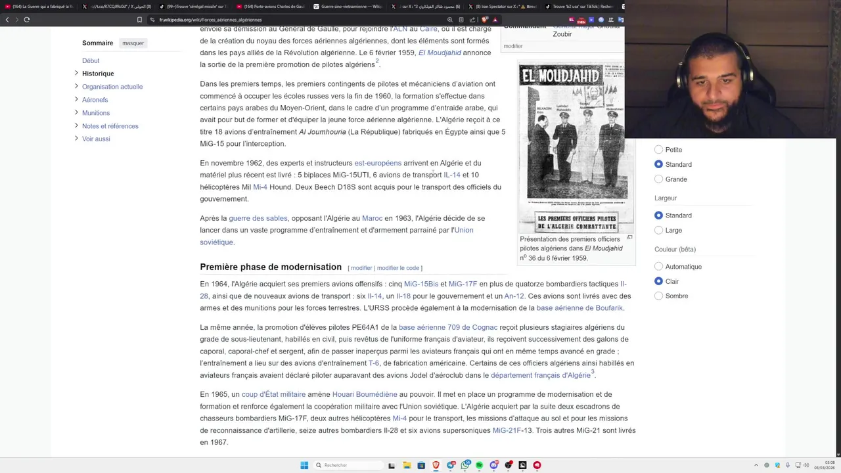The width and height of the screenshot is (841, 473).
Task: Click the browser back arrow
Action: point(7,20)
